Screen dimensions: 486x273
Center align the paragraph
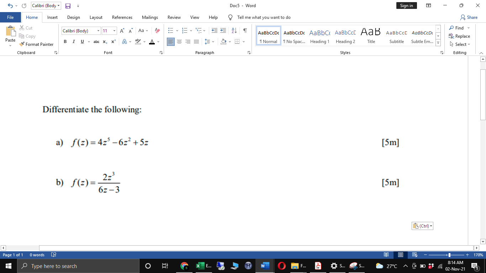point(179,42)
